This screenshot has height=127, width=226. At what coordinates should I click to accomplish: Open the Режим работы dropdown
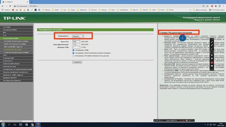(78, 36)
